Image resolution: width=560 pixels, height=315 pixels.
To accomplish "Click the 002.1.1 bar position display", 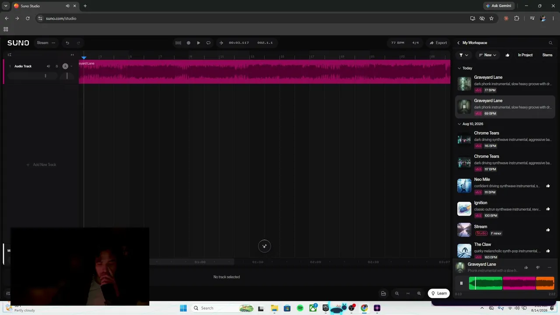I will click(265, 43).
